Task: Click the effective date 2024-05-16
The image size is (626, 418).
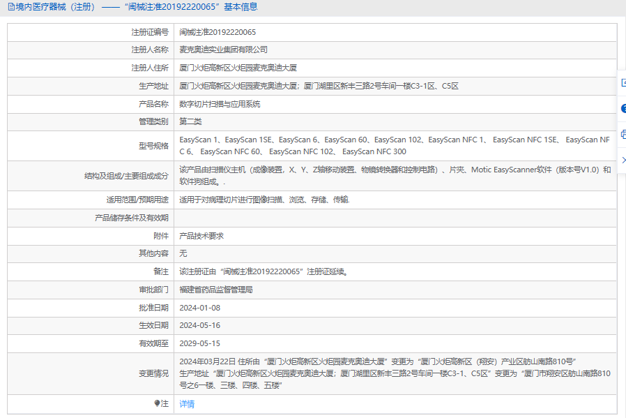Action: 199,325
